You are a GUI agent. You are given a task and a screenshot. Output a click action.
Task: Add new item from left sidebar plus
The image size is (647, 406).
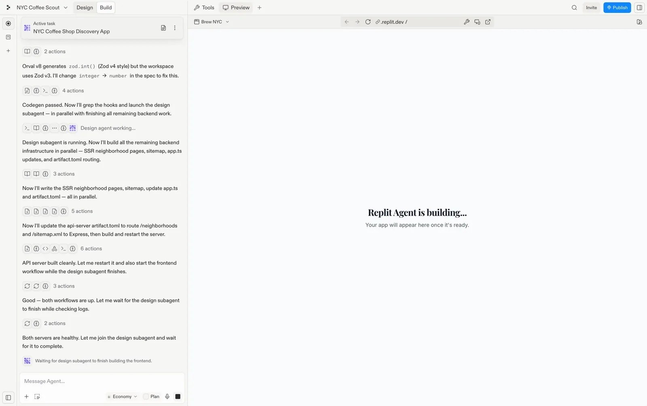coord(8,51)
